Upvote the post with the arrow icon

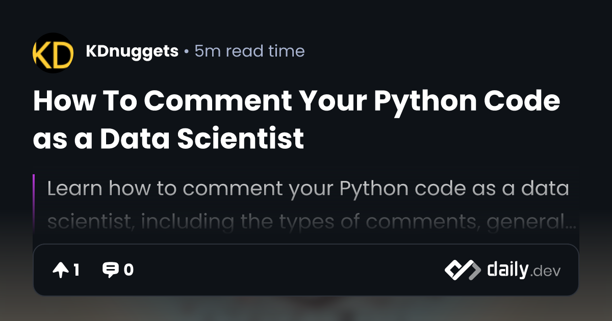(60, 270)
